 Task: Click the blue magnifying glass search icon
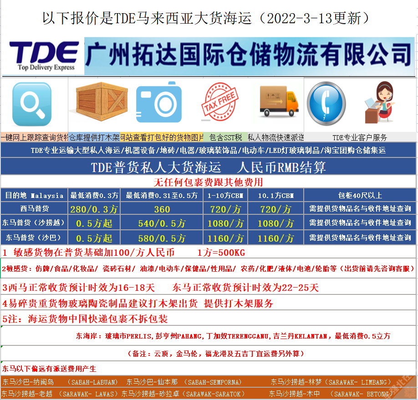32,104
